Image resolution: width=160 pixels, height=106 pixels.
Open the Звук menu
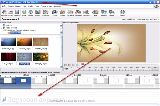click(x=37, y=6)
